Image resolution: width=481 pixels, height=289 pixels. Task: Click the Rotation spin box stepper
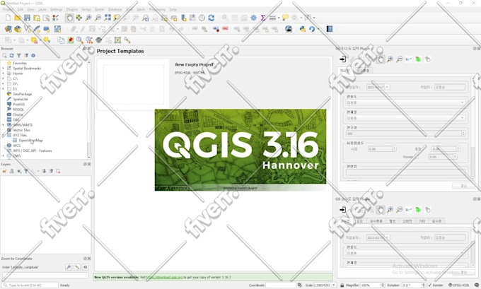(423, 285)
